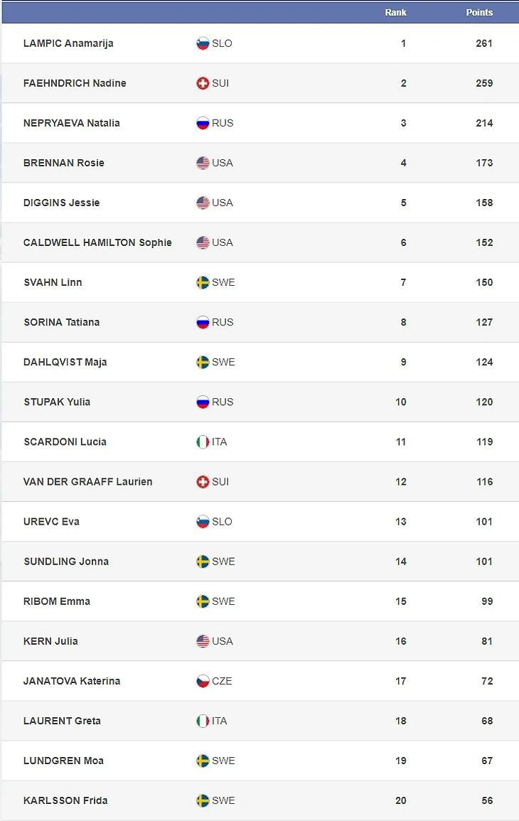This screenshot has width=519, height=821.
Task: Click the Swiss flag next to FAEHNDRICH Nadine
Action: tap(203, 83)
